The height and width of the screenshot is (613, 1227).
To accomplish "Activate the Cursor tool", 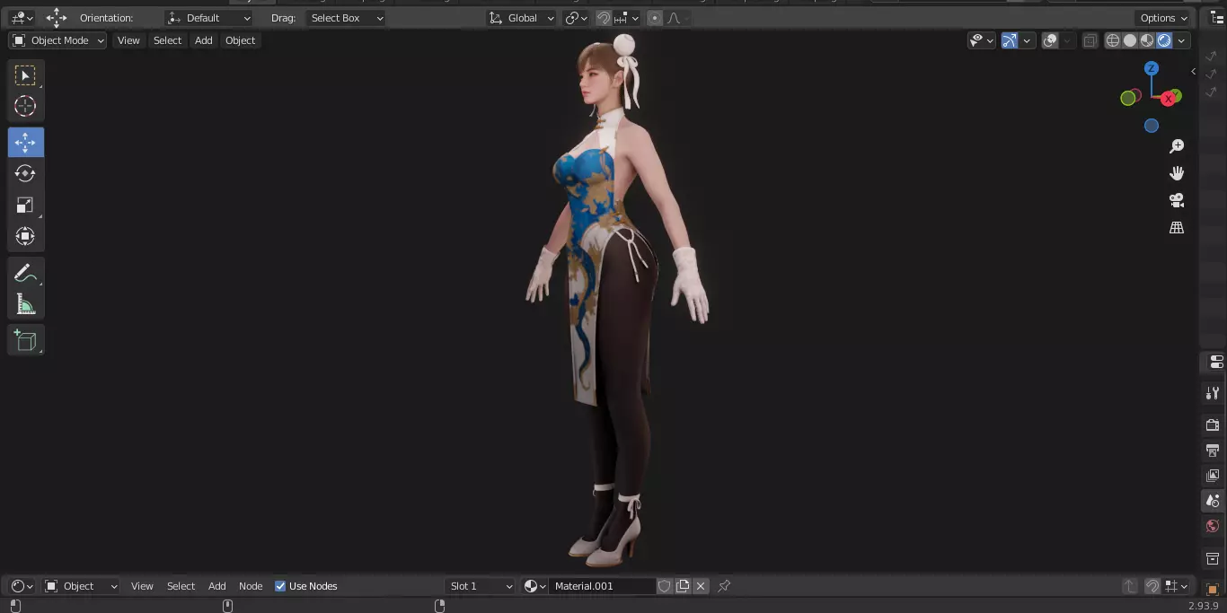I will click(25, 106).
